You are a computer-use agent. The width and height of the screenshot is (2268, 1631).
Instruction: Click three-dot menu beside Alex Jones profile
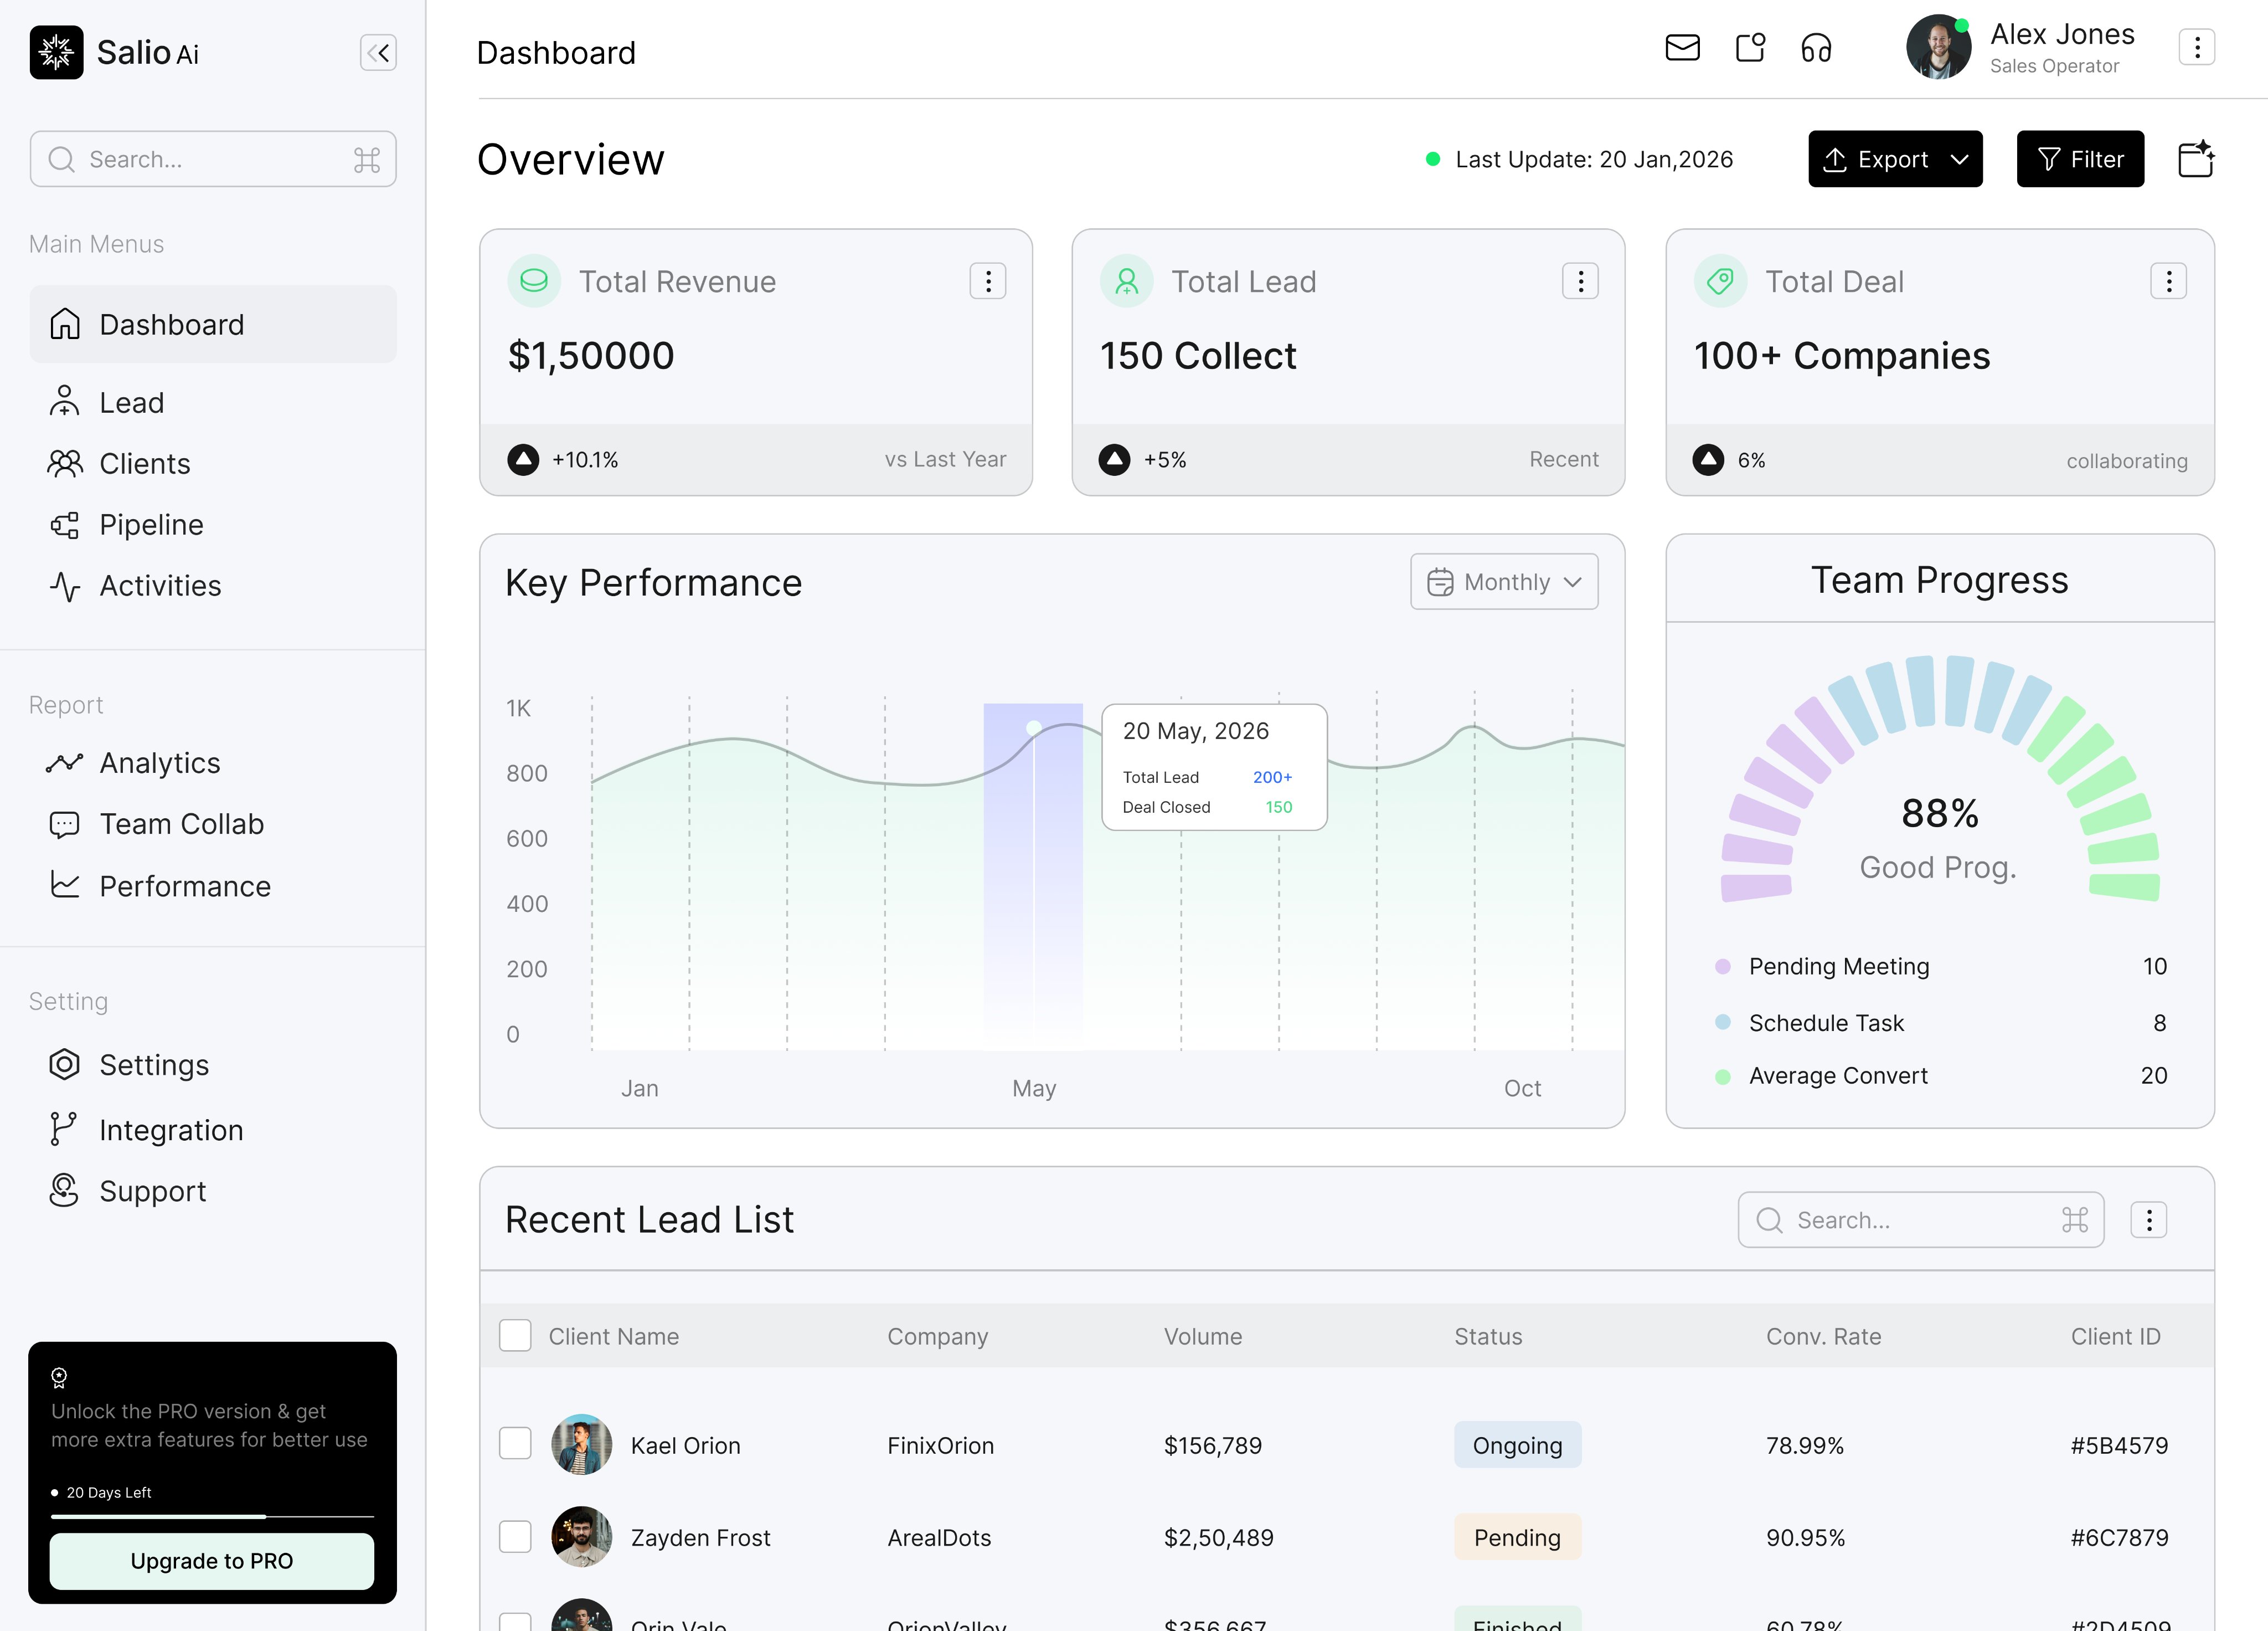[2196, 48]
